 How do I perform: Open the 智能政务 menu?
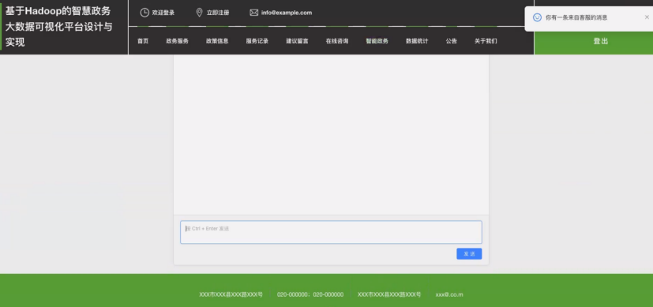377,41
